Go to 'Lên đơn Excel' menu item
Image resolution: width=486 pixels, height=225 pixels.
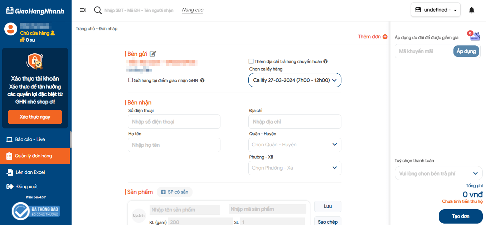click(x=30, y=172)
